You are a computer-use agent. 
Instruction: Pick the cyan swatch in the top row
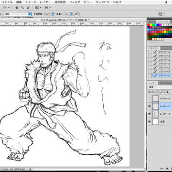click(x=156, y=25)
